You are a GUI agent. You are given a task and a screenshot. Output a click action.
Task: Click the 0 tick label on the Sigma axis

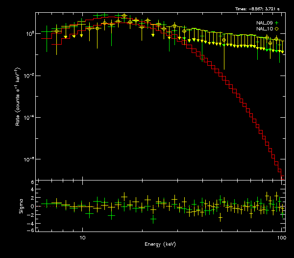(x=32, y=206)
